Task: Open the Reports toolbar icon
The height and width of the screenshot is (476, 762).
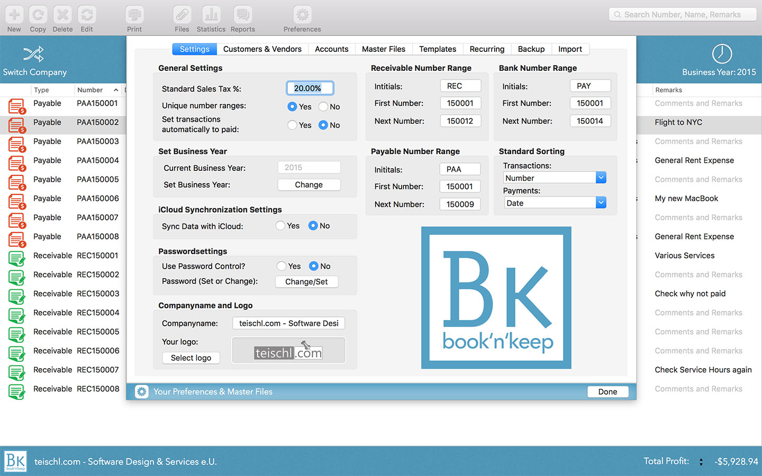Action: (243, 14)
